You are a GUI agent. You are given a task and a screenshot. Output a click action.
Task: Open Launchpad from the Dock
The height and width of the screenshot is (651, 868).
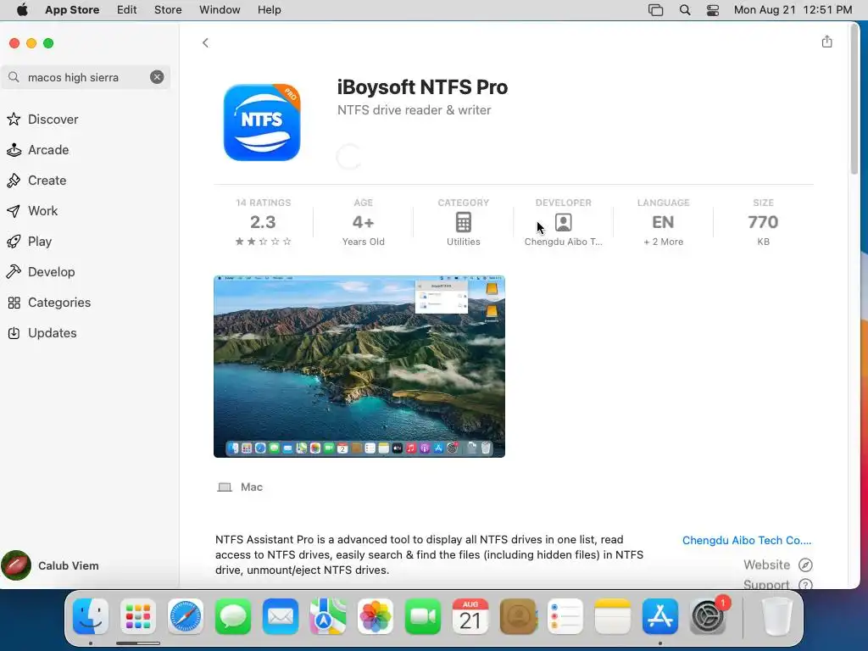pos(138,615)
